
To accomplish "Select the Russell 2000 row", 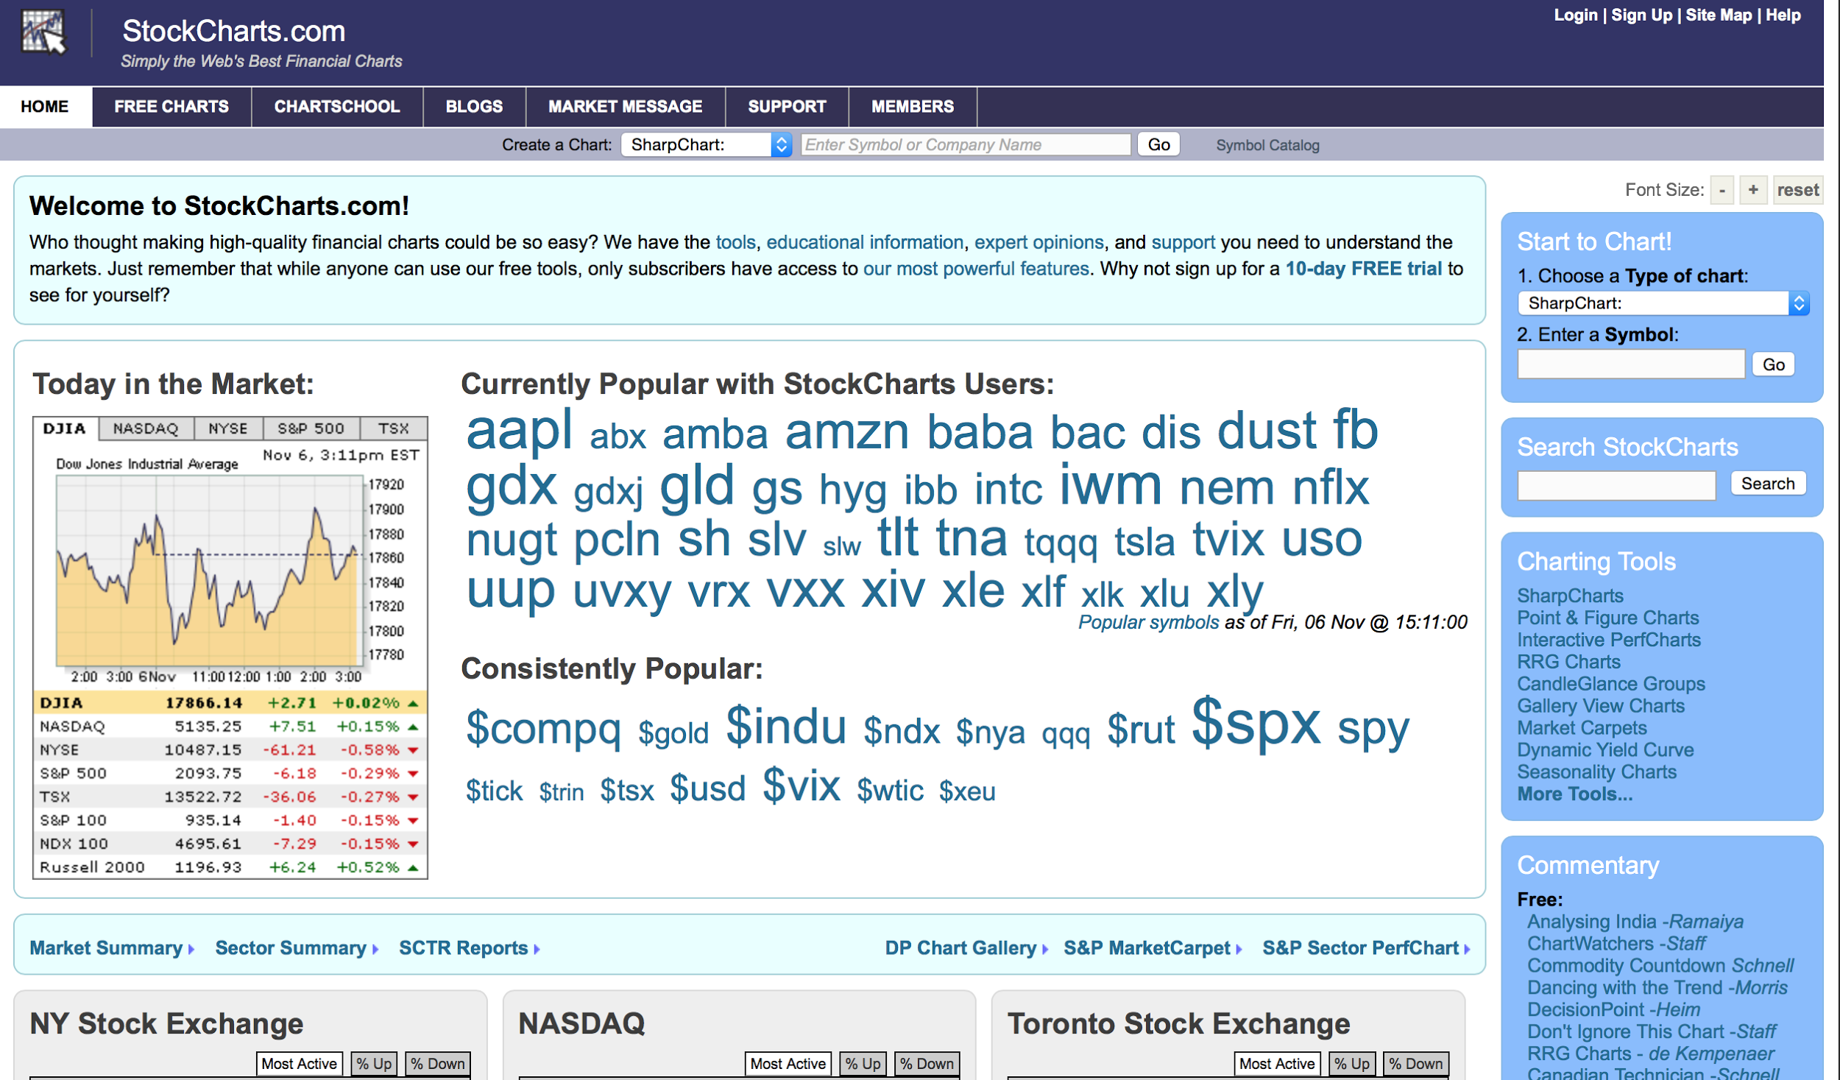I will 230,867.
